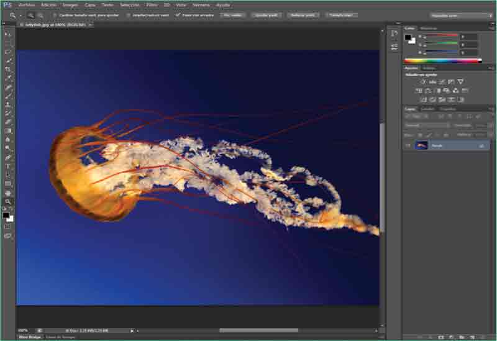497x341 pixels.
Task: Uncheck the 'Zoom con arrastre' checkbox
Action: pos(178,14)
